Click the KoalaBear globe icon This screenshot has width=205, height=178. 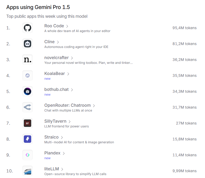28,75
